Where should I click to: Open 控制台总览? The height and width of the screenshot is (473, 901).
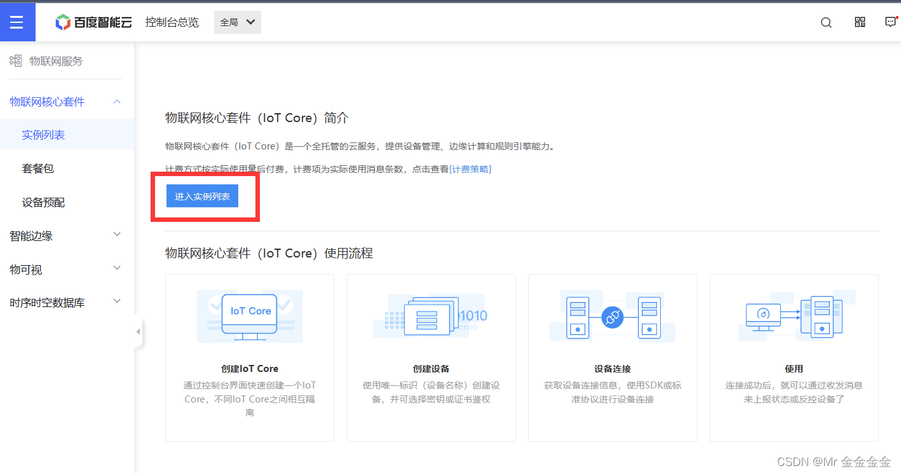coord(172,22)
